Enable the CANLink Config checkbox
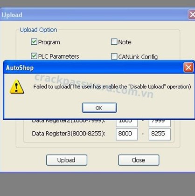 pyautogui.click(x=114, y=56)
